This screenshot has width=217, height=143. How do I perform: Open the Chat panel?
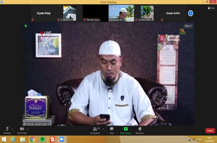click(x=111, y=130)
